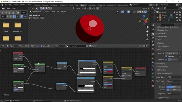Enable the Screen Space Reflections checkbox

[x=158, y=27]
